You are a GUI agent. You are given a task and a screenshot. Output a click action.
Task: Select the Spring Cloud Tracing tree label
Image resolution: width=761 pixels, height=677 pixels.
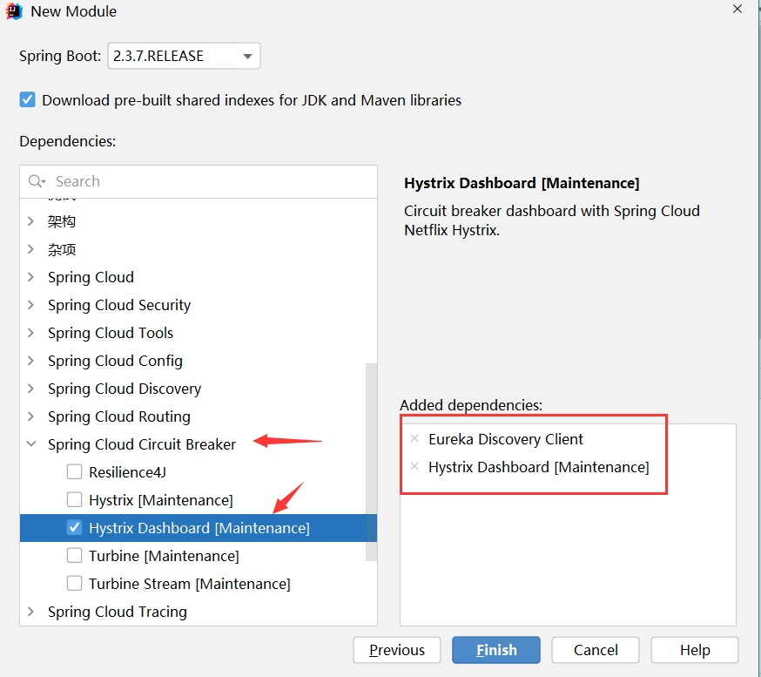(x=118, y=612)
